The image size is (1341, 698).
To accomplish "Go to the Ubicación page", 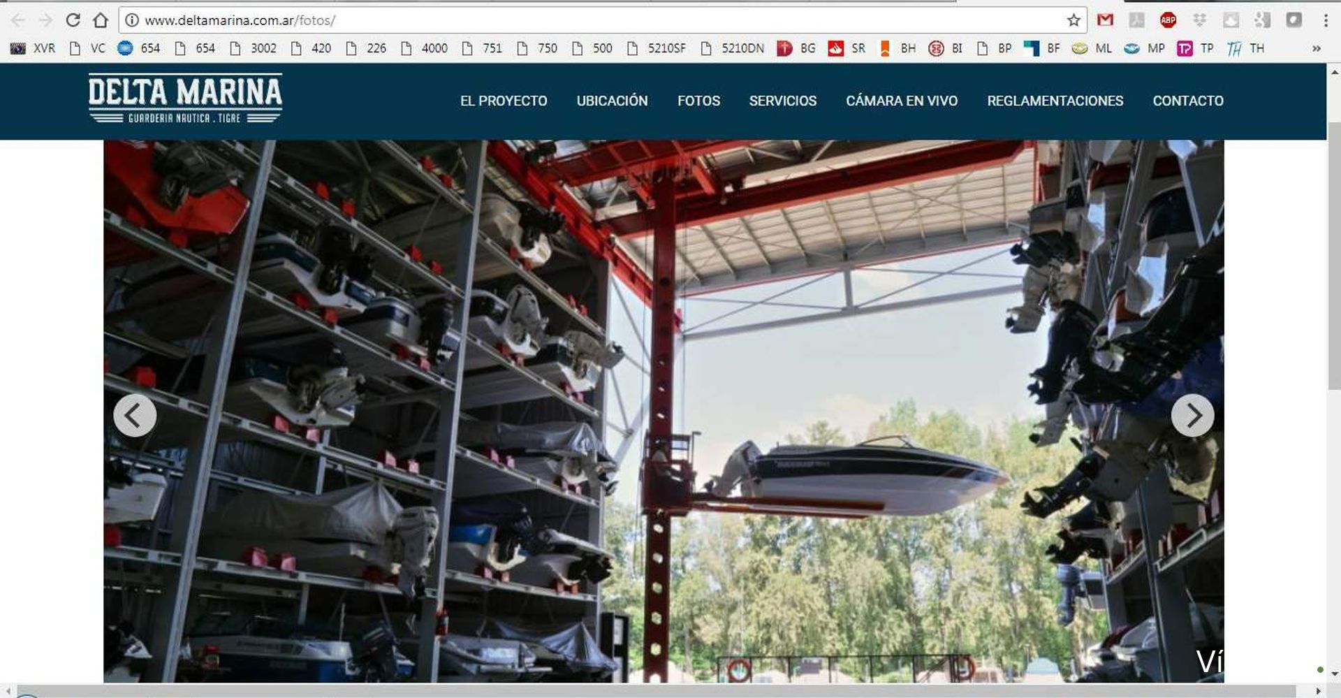I will pos(612,101).
